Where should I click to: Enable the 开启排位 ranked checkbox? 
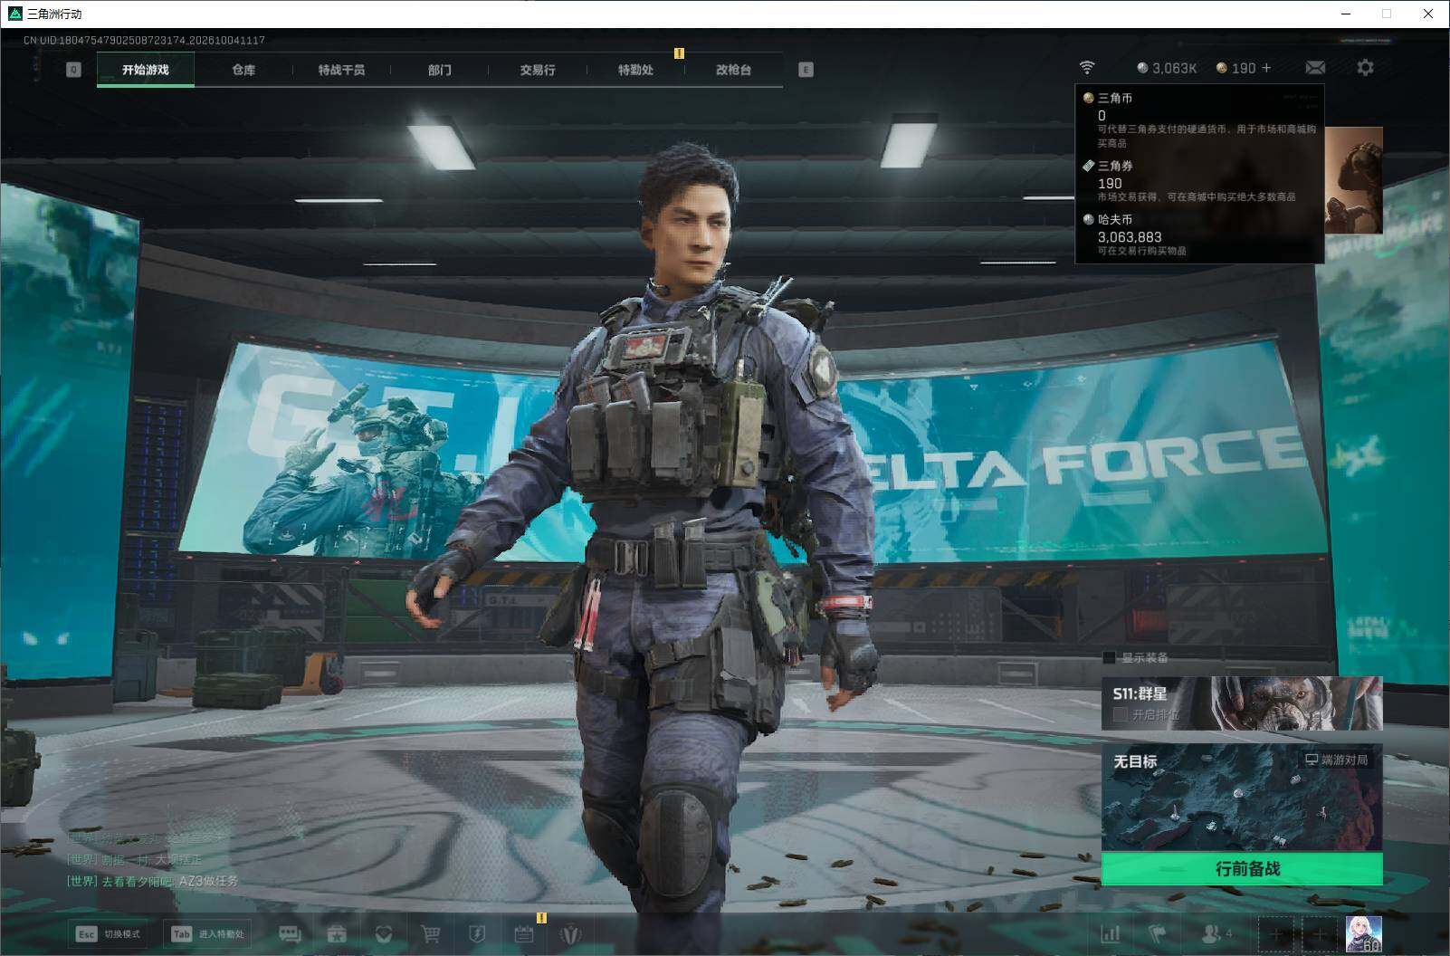tap(1120, 714)
